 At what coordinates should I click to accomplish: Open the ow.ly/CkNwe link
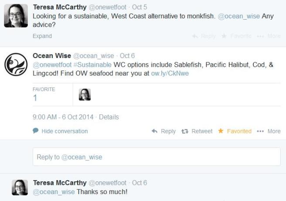pyautogui.click(x=170, y=73)
